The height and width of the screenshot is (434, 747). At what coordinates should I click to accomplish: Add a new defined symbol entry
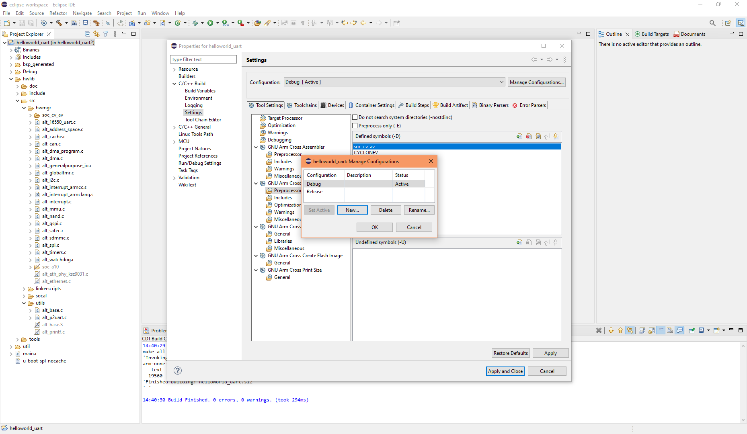(519, 136)
